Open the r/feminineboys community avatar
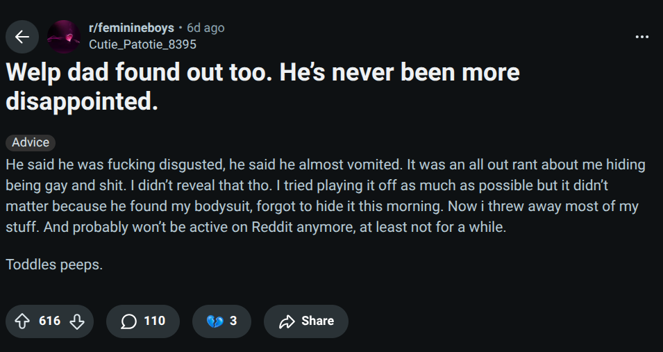 tap(63, 37)
